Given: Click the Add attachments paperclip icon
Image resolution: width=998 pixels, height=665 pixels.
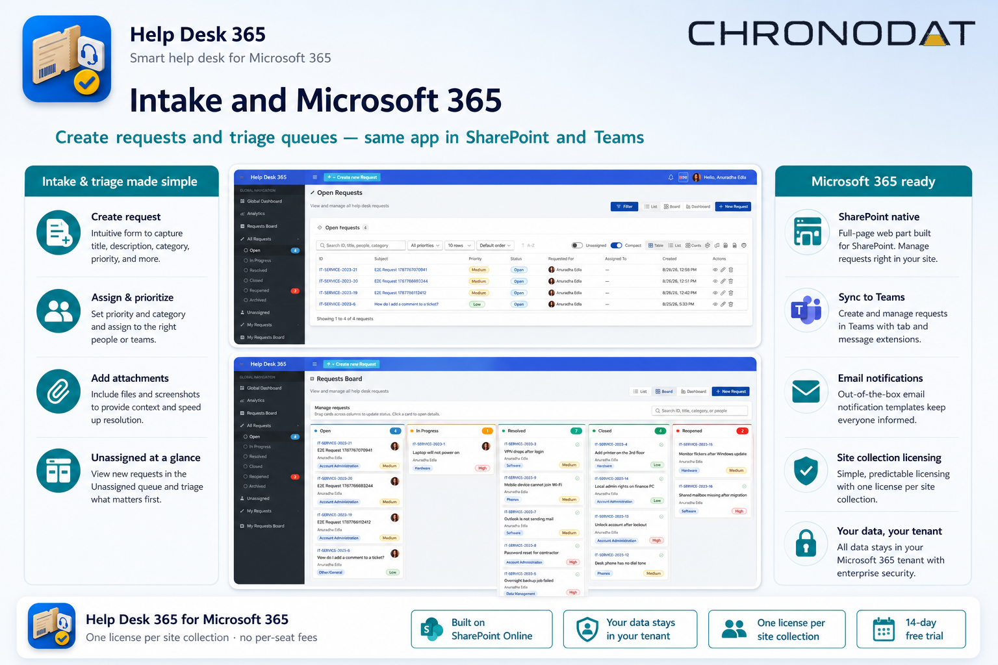Looking at the screenshot, I should click(x=58, y=392).
